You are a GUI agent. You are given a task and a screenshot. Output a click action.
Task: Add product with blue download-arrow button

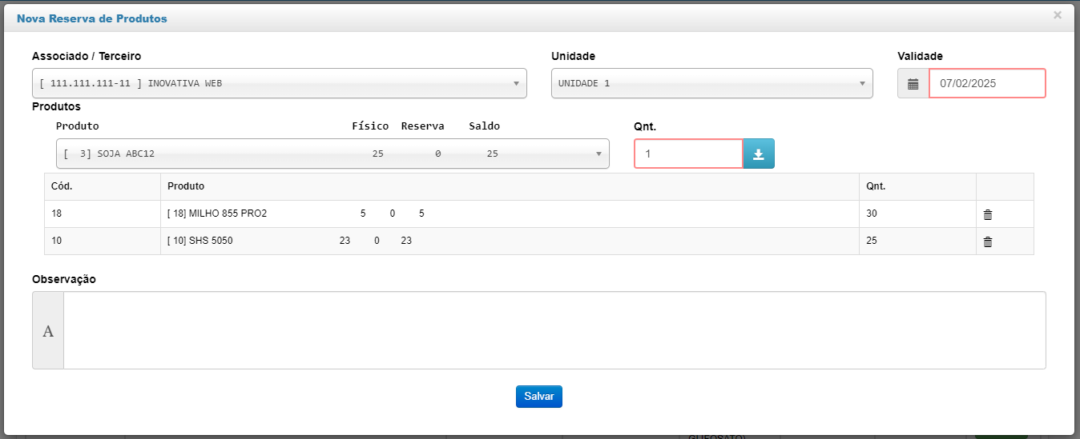click(x=759, y=154)
